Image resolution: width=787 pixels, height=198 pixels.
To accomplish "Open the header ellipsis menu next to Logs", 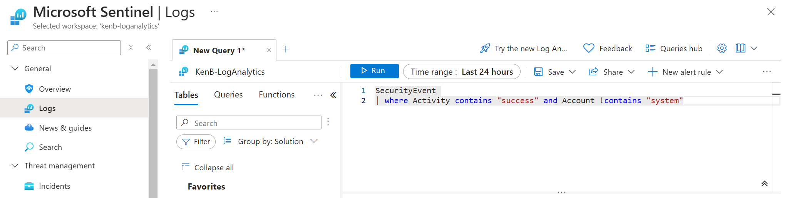I will [214, 12].
